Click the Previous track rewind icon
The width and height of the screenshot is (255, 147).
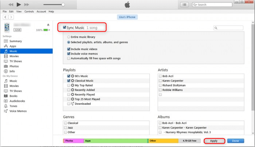tap(11, 5)
